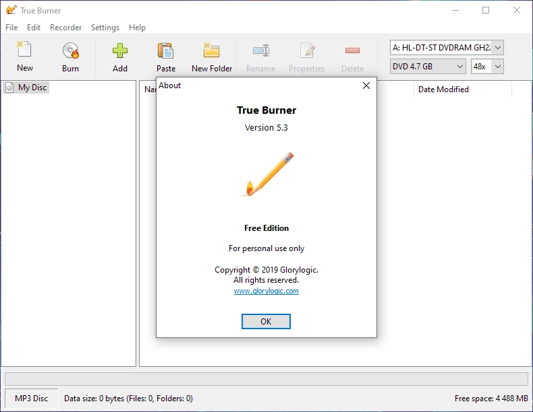Create a folder with New Folder icon
The height and width of the screenshot is (412, 533).
(x=211, y=50)
